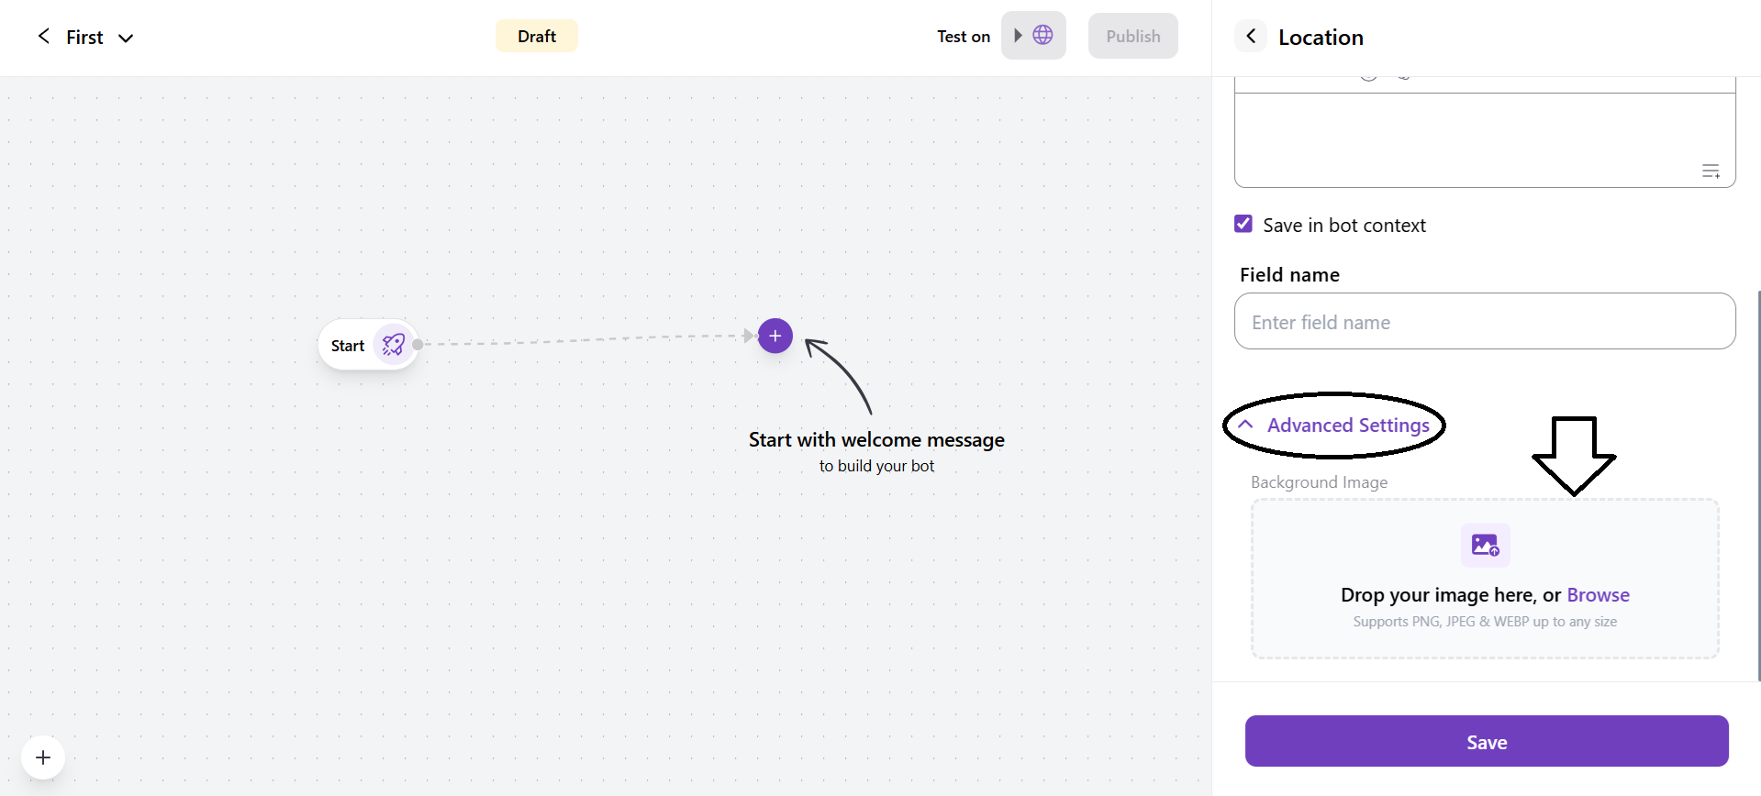Test the bot on web globe
Viewport: 1761px width, 796px height.
coord(1033,36)
